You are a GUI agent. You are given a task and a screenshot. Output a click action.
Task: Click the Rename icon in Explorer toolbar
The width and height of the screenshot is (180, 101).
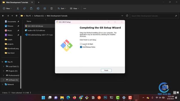pyautogui.click(x=38, y=8)
